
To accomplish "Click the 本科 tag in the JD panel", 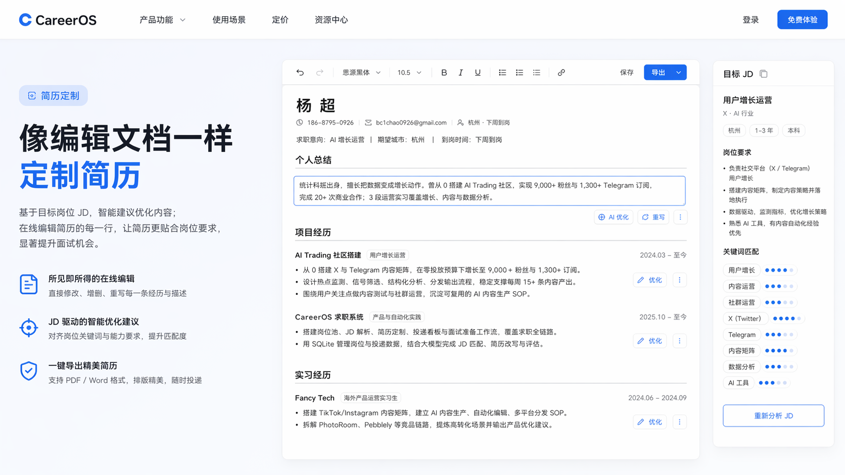I will coord(794,130).
